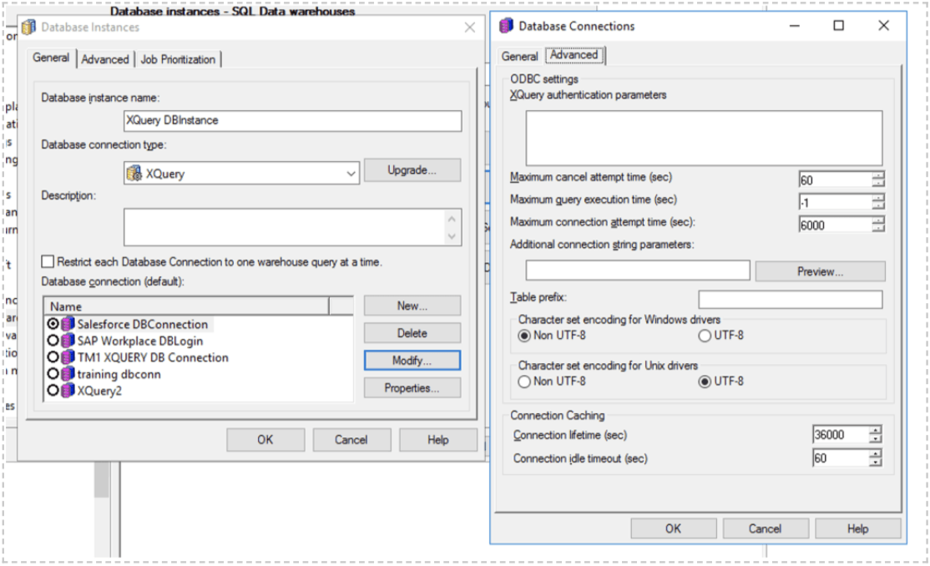Close the Database Connections window
The image size is (930, 566).
point(884,25)
